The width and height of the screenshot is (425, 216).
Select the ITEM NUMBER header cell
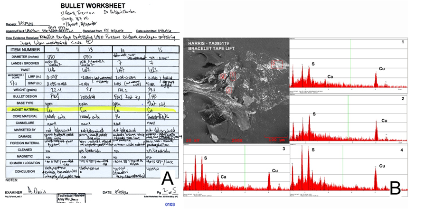coord(25,49)
